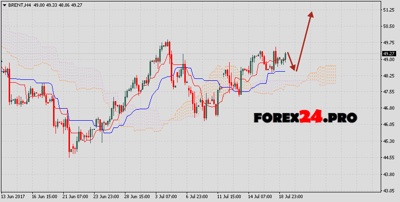Click the 49.27 current price tag
This screenshot has width=400, height=202.
[x=388, y=54]
